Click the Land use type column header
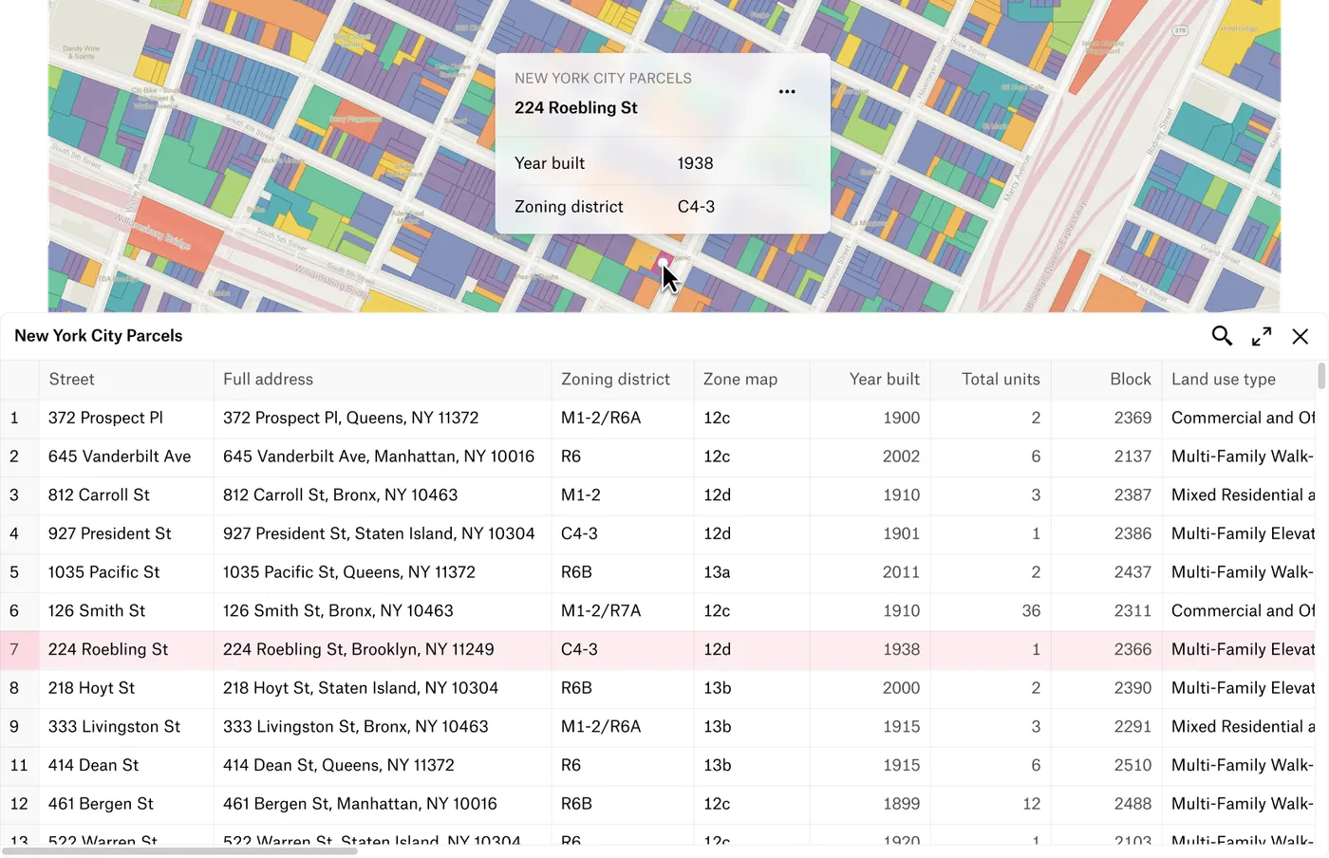Viewport: 1329px width, 858px height. [1239, 380]
